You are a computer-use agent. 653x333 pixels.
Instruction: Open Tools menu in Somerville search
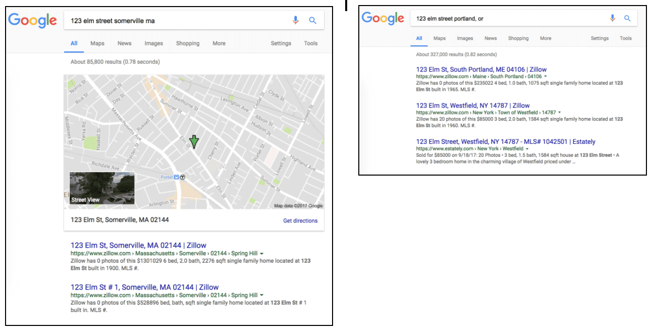(311, 43)
